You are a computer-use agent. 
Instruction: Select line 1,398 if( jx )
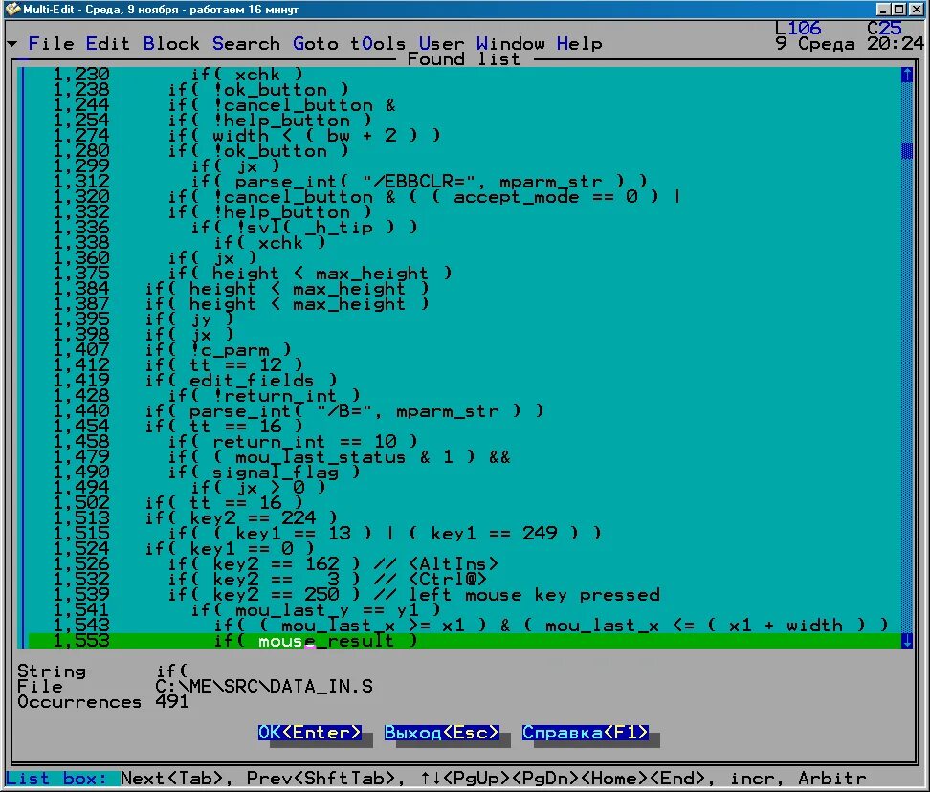point(464,335)
